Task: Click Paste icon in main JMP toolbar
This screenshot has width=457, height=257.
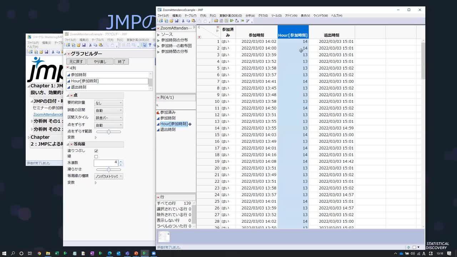Action: [x=194, y=21]
